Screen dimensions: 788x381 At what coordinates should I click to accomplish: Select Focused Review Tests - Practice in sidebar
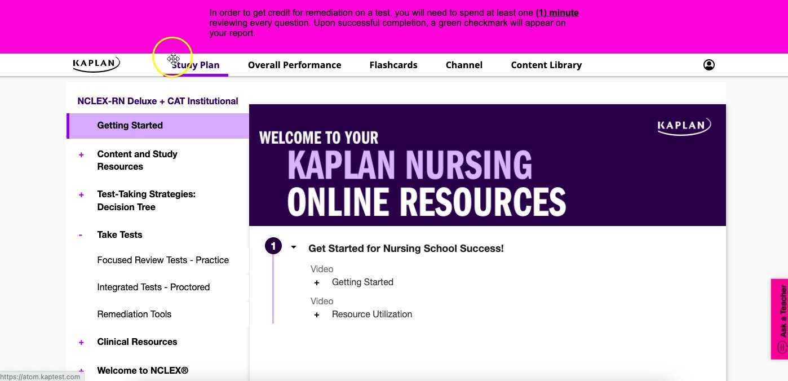[163, 260]
